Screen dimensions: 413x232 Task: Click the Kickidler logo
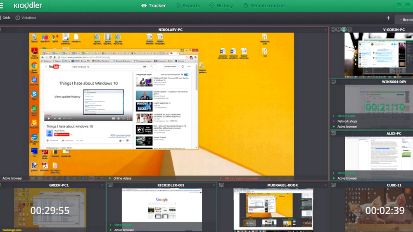click(28, 5)
